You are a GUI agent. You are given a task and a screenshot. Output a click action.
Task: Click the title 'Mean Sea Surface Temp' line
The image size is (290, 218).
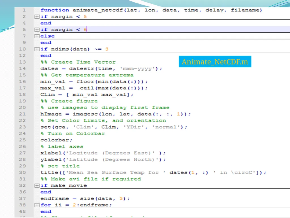[153, 173]
